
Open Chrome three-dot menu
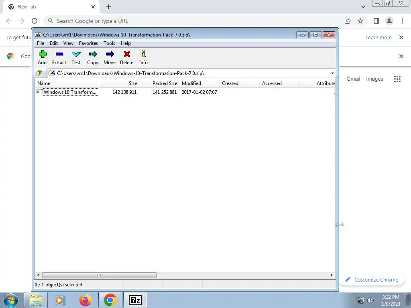(402, 21)
